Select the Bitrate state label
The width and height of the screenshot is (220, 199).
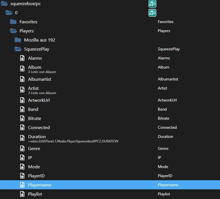coord(35,119)
